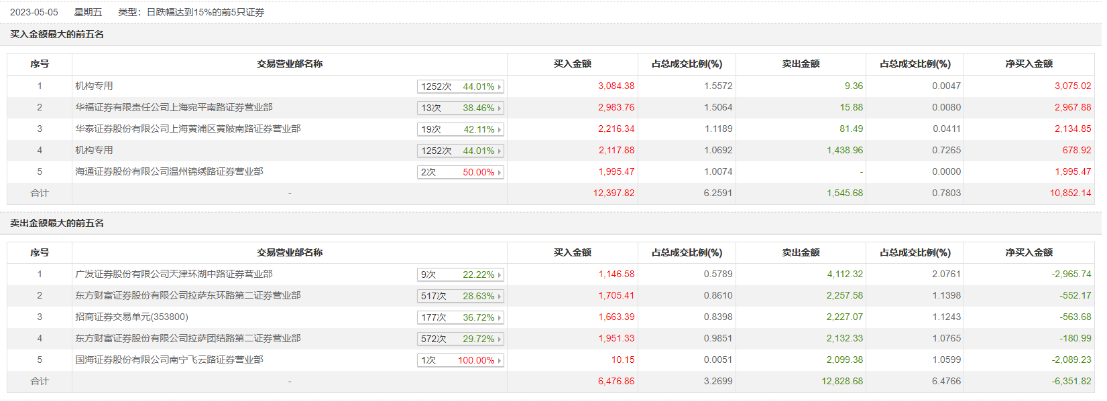Click the arrow in the 177次 36.72% box
This screenshot has width=1107, height=401.
coord(500,317)
